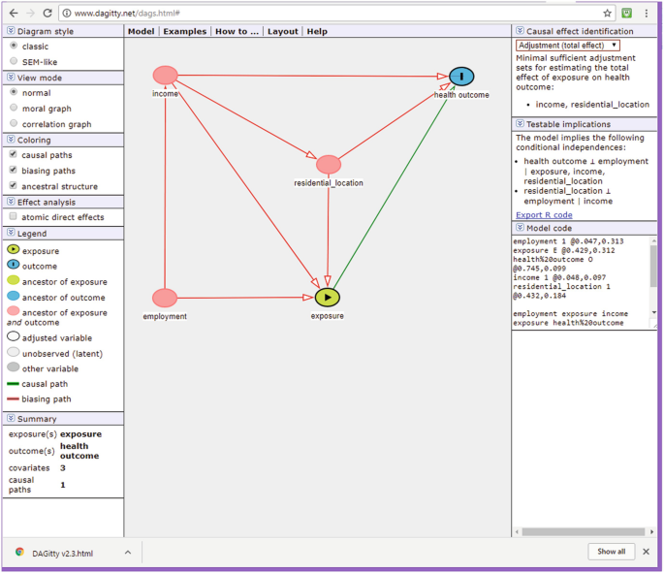
Task: Open the Adjustment (total effect) dropdown
Action: click(x=567, y=46)
